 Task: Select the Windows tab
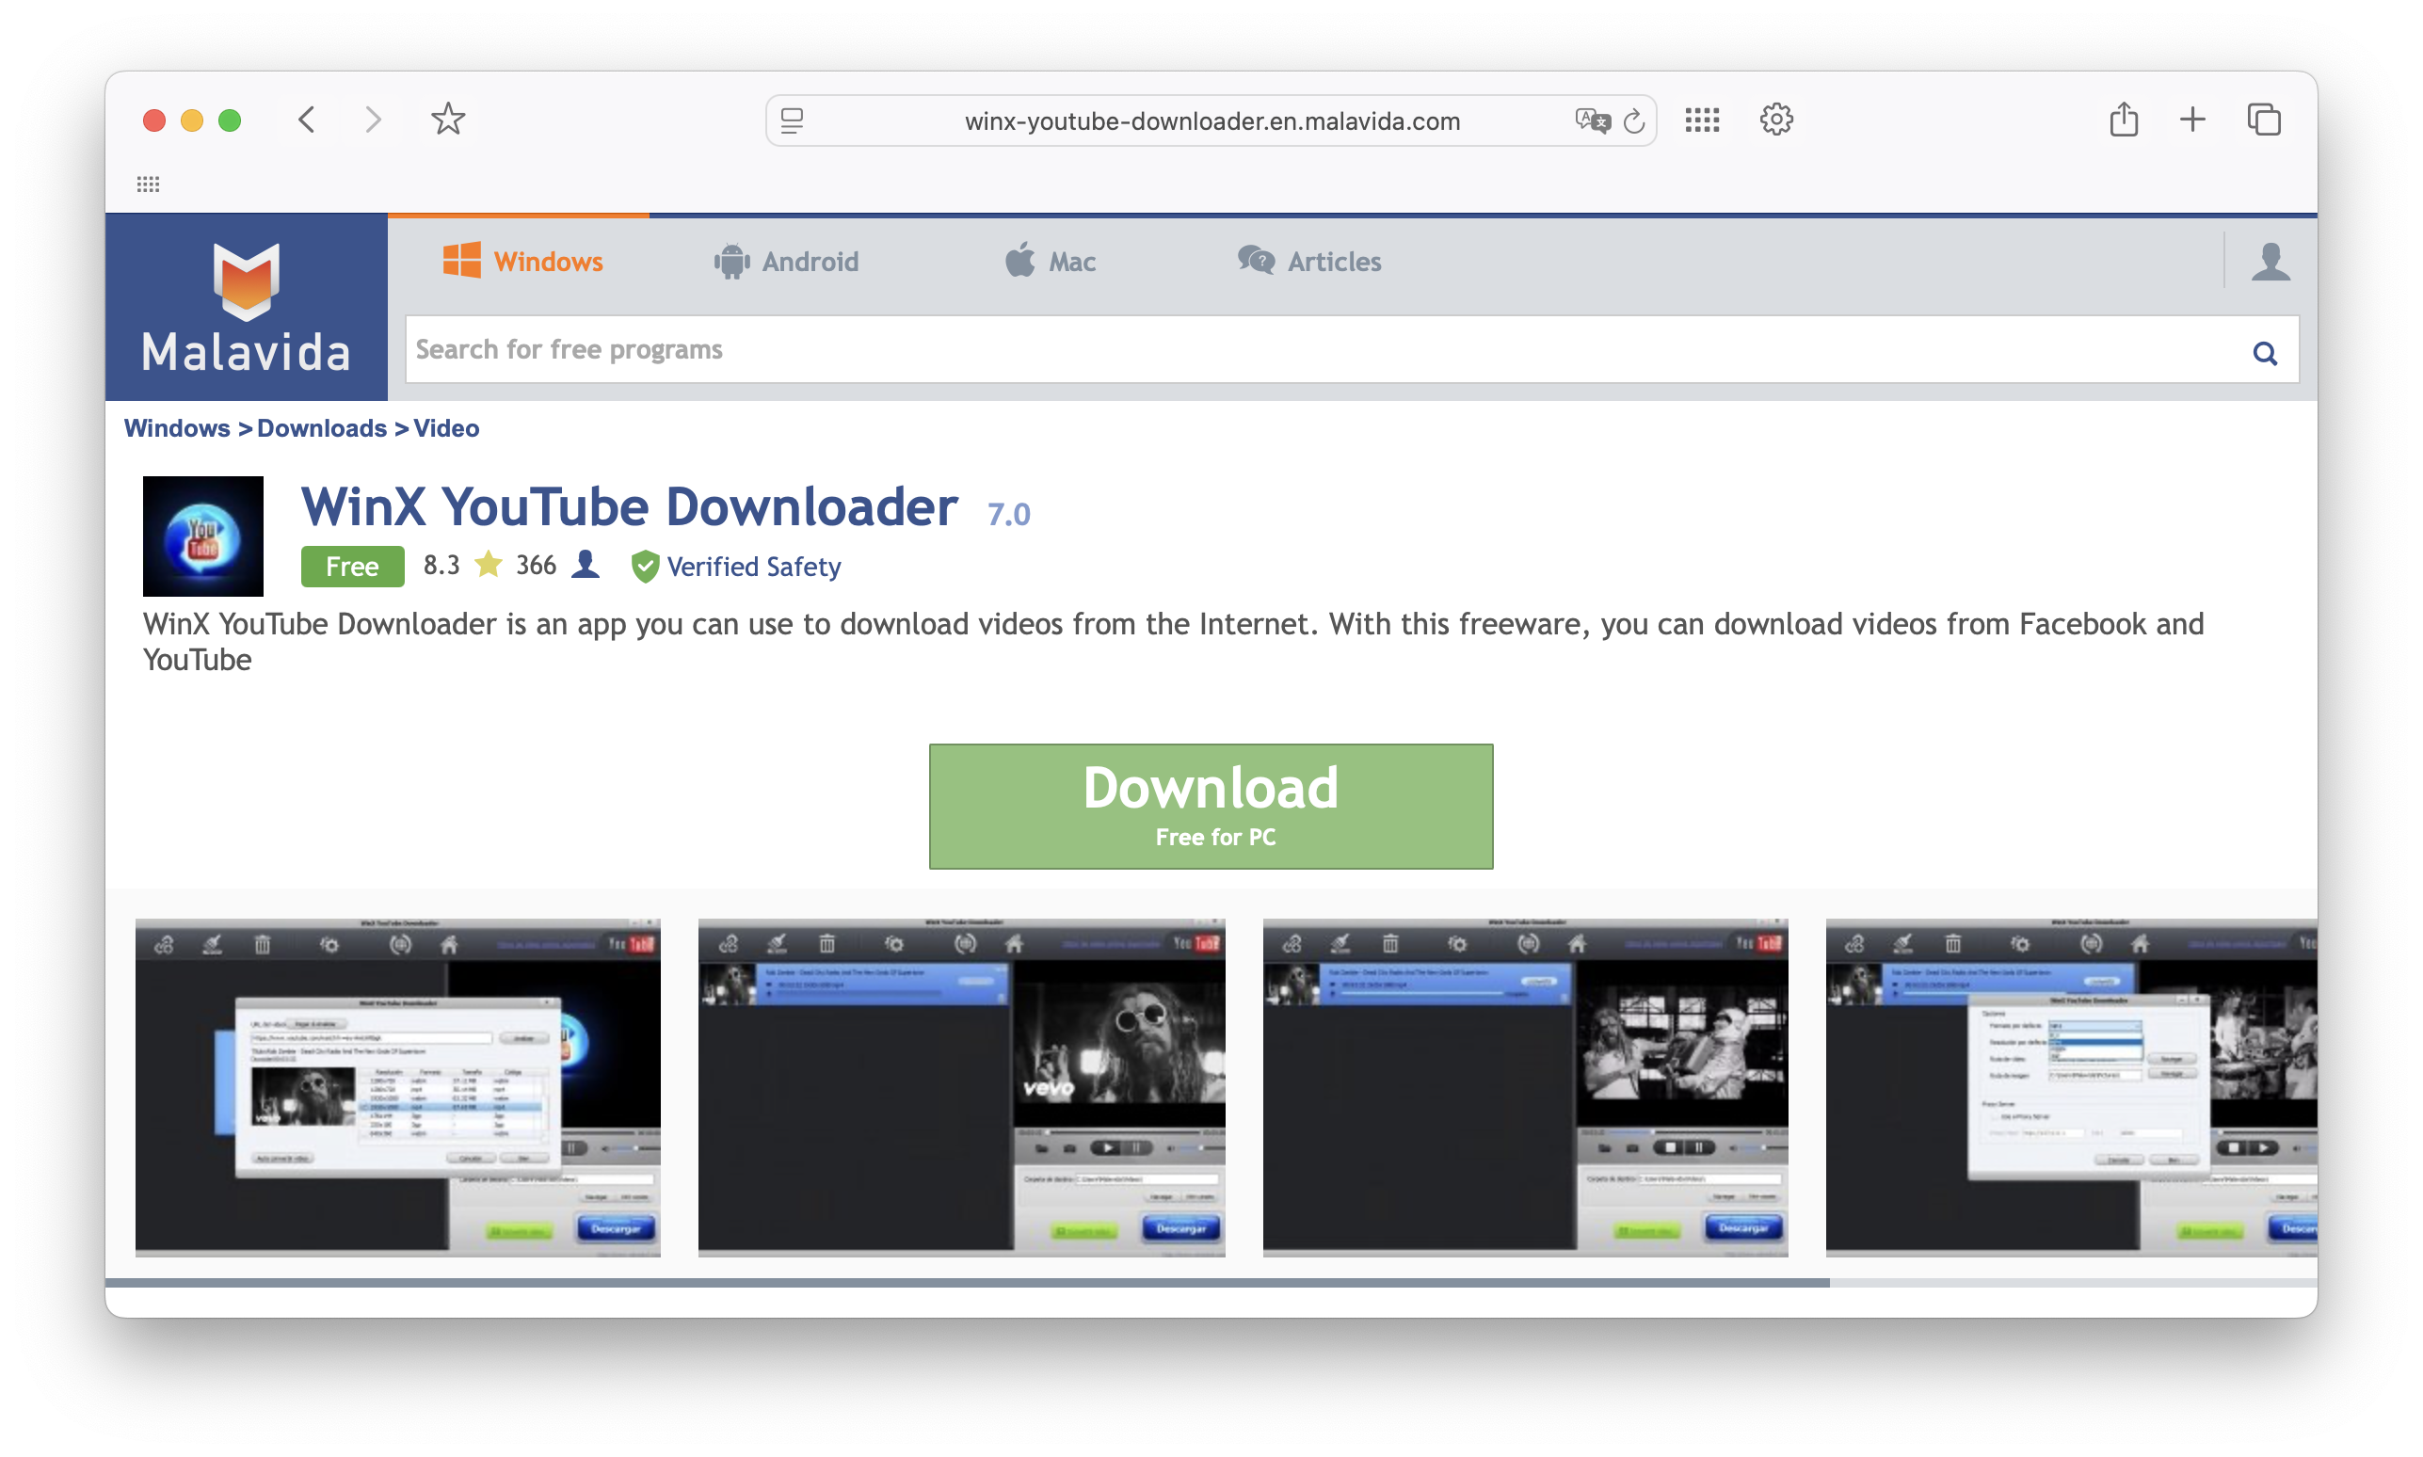522,263
